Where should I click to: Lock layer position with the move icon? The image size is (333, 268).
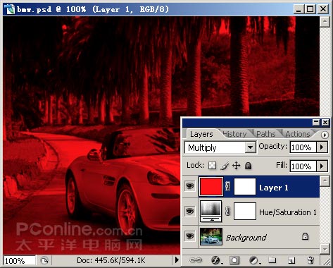tap(236, 166)
